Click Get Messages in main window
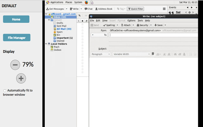Image resolution: width=203 pixels, height=127 pixels. coord(55,9)
